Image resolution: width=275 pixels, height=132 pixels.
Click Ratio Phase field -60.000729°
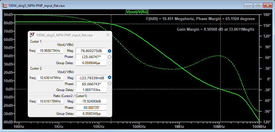[x=91, y=107]
